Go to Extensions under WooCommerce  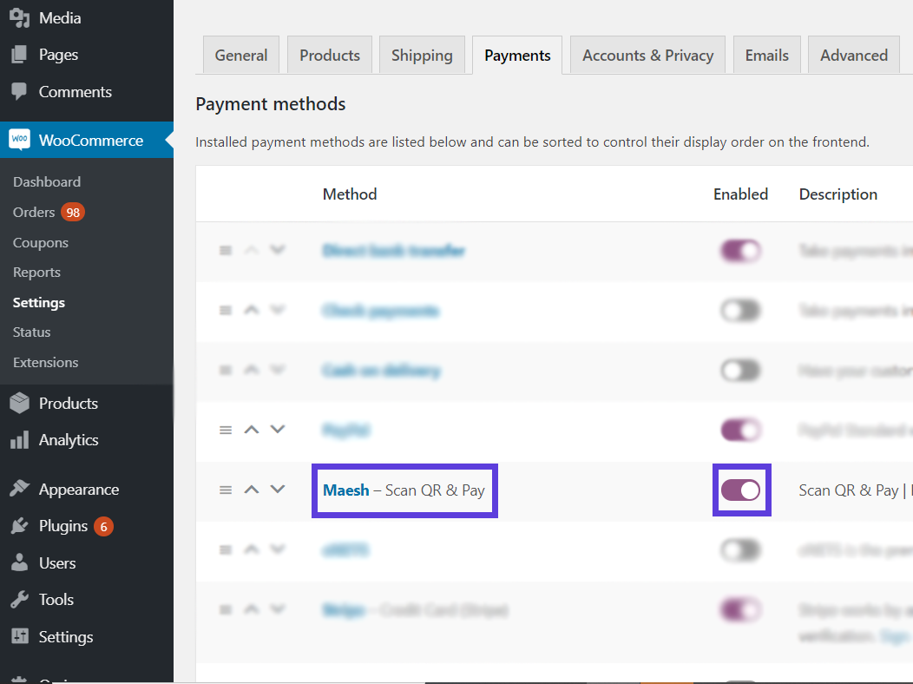click(45, 362)
